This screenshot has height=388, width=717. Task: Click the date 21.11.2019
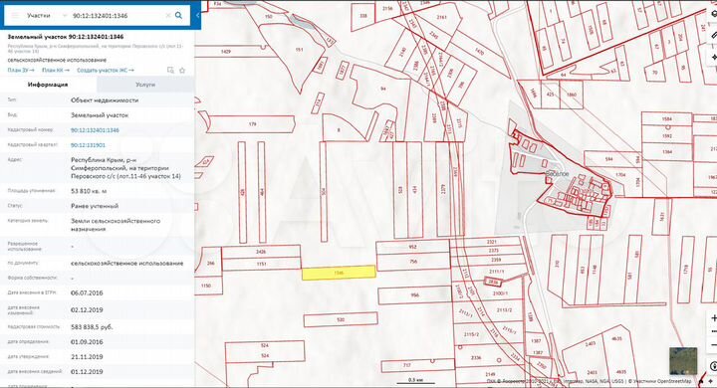tap(87, 357)
